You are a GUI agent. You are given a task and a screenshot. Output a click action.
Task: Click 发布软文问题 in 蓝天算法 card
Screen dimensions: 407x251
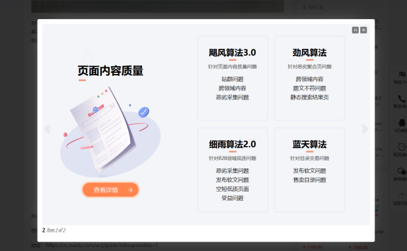[x=309, y=171]
